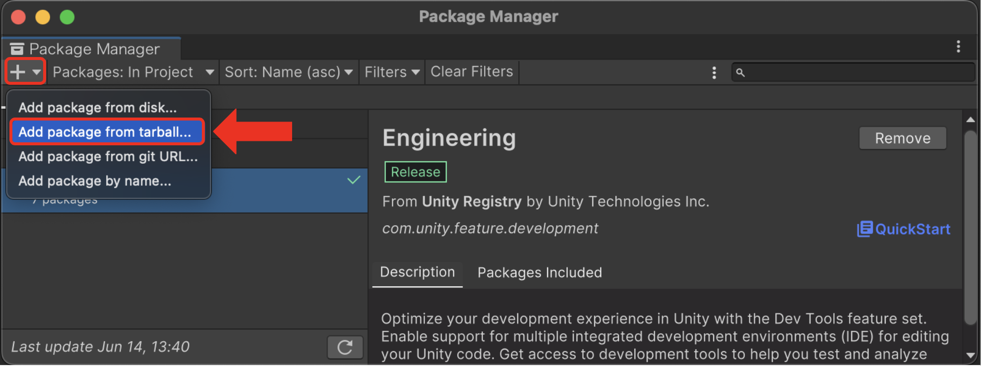The image size is (981, 366).
Task: Expand the Filters dropdown
Action: [x=392, y=72]
